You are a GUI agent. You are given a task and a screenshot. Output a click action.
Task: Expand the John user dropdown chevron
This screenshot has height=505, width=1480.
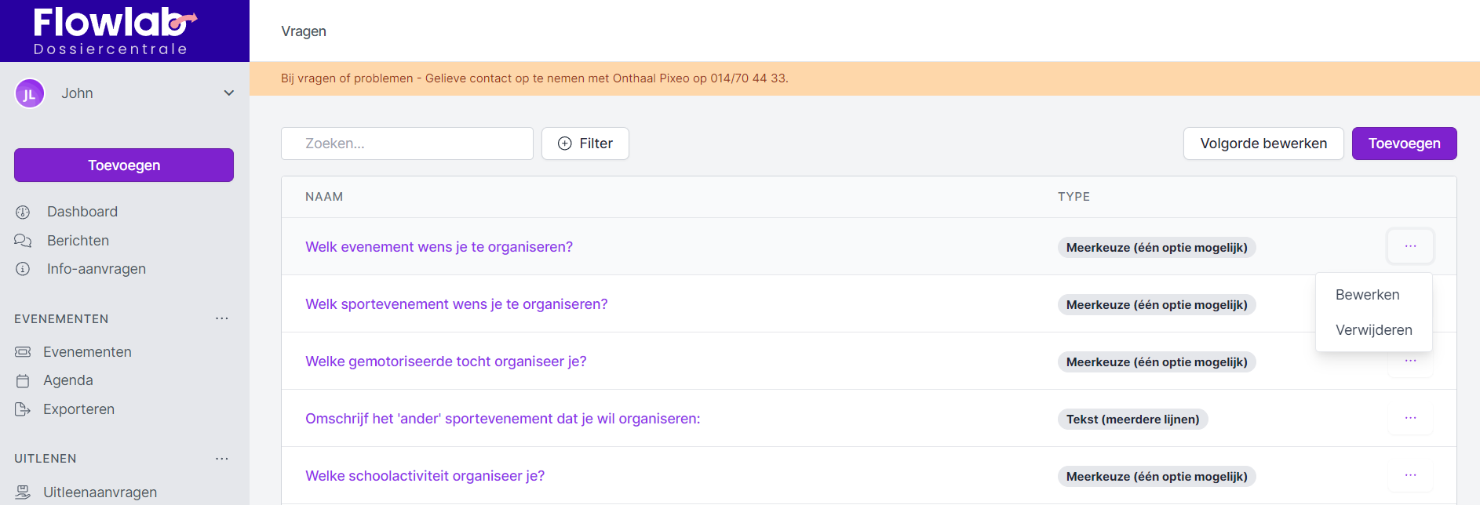(x=229, y=93)
